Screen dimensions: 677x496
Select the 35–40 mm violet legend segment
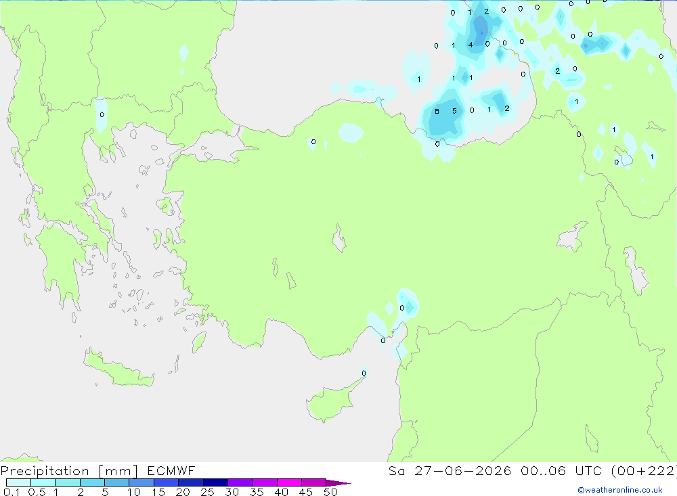(265, 482)
